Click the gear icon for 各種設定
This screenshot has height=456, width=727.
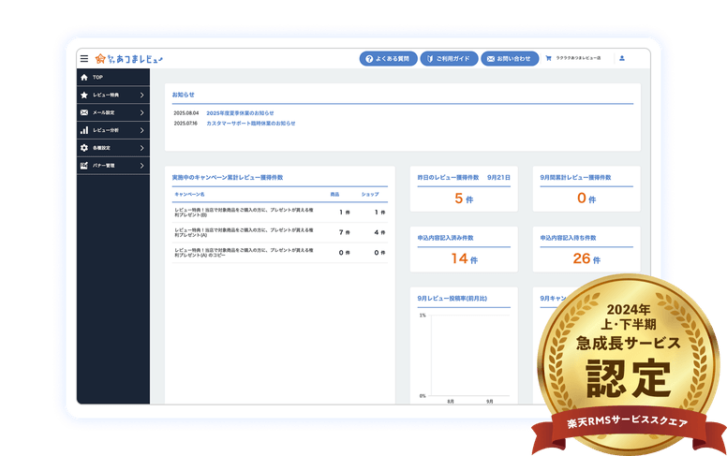[x=84, y=148]
